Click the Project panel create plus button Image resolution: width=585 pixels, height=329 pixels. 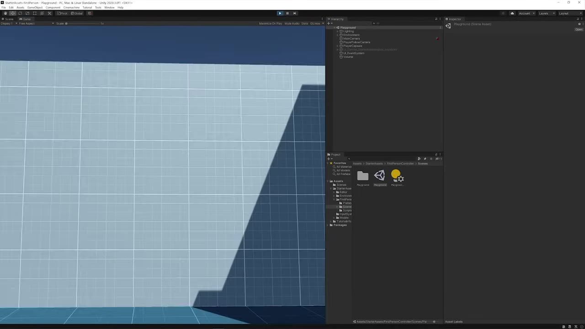(329, 159)
